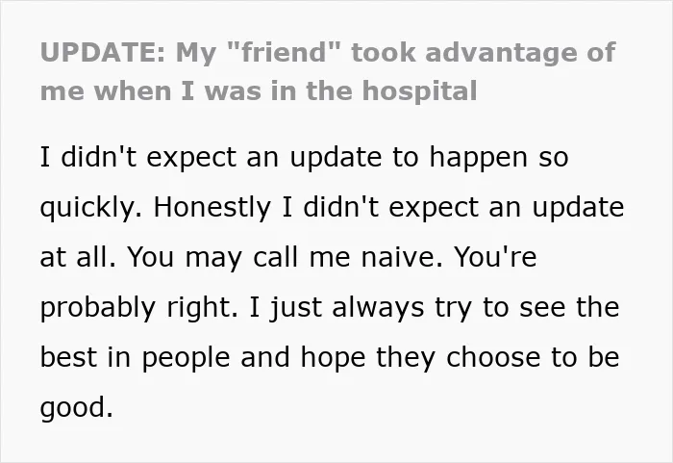
Task: Click "I just always try" in the paragraph
Action: click(x=361, y=308)
